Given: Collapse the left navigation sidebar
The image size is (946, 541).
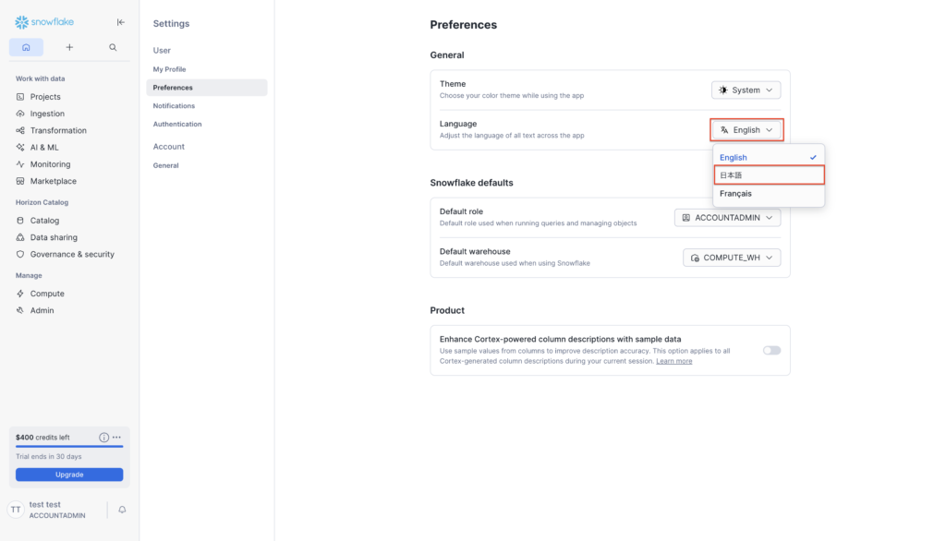Looking at the screenshot, I should click(x=121, y=22).
